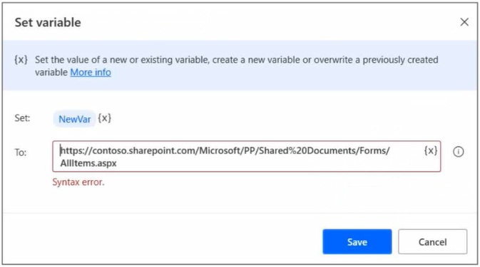Open variable picker next to NewVar
Screen dimensions: 480x267
(x=105, y=118)
